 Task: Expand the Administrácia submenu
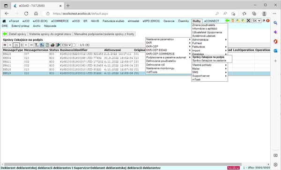(209, 39)
